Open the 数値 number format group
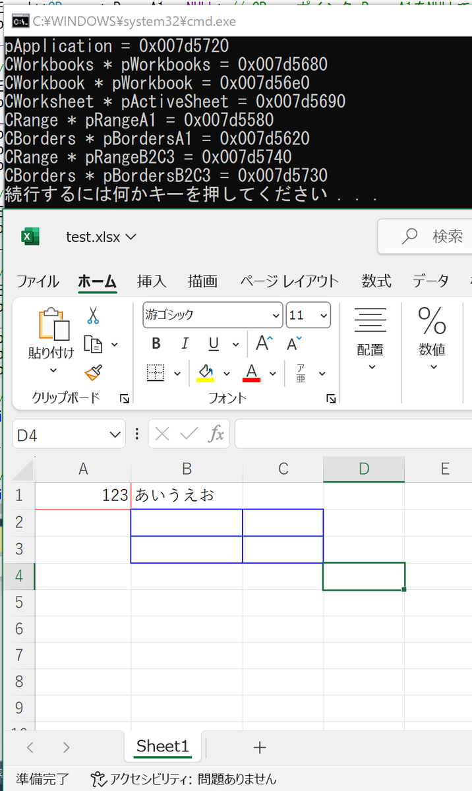 (432, 340)
